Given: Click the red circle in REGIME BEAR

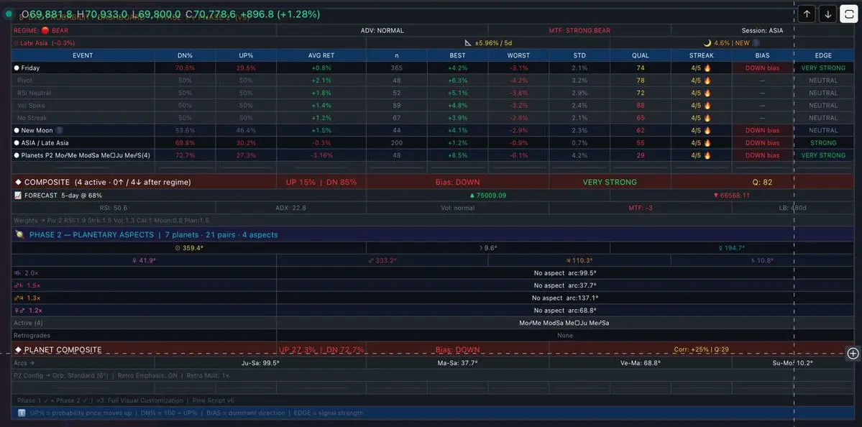Looking at the screenshot, I should 45,31.
